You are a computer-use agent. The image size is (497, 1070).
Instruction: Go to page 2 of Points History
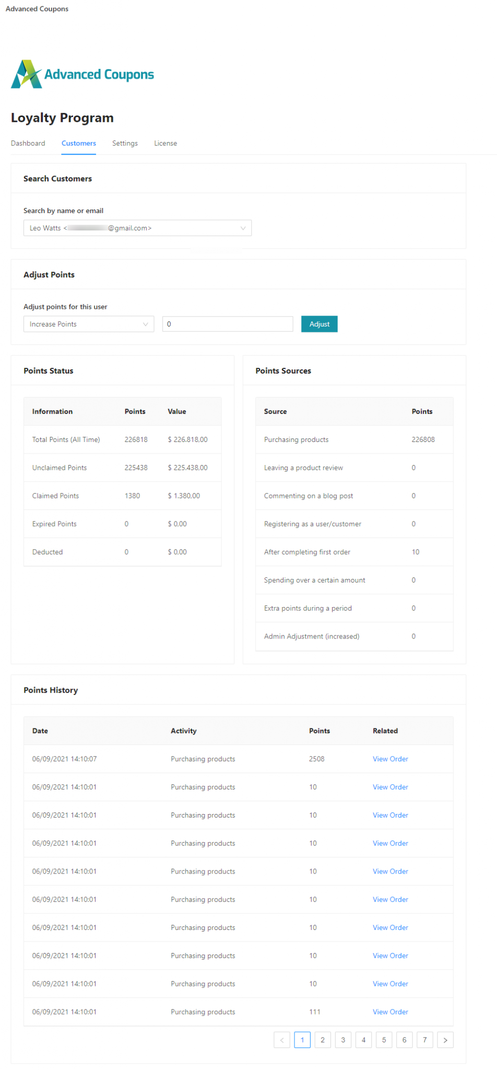coord(323,1040)
